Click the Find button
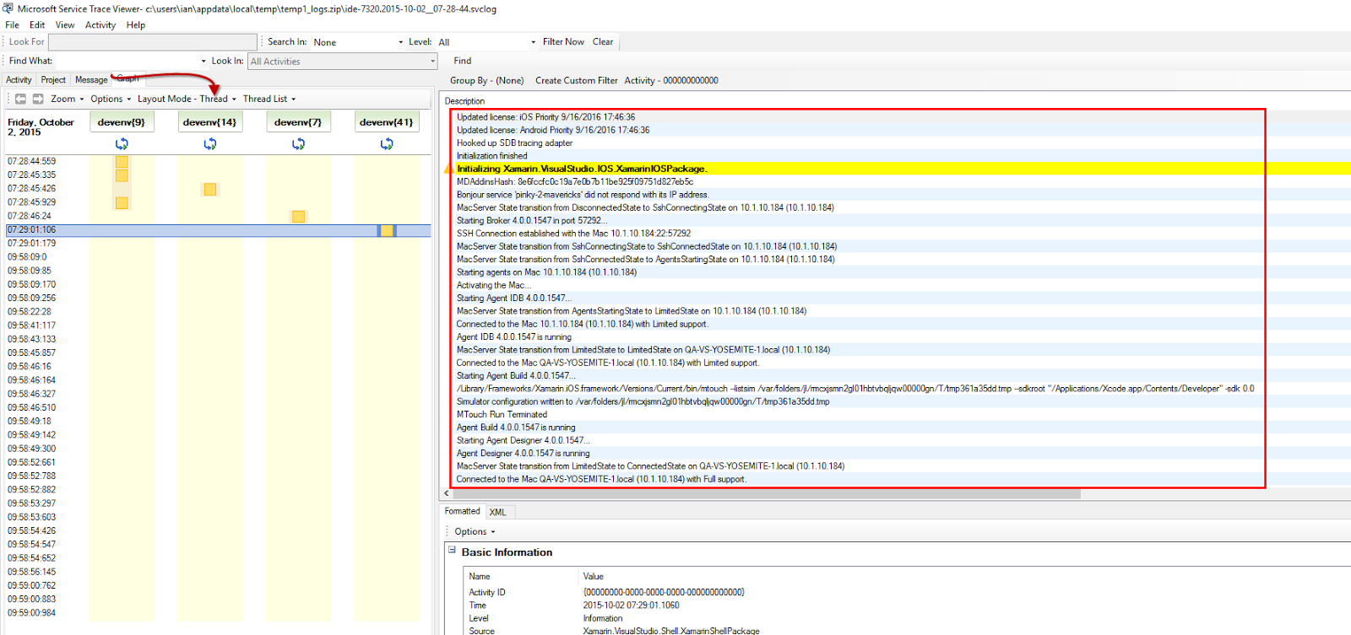 (463, 61)
